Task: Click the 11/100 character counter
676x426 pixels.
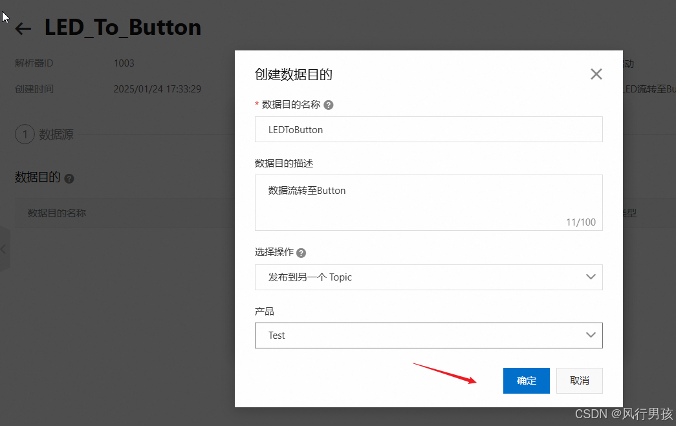Action: pyautogui.click(x=581, y=222)
